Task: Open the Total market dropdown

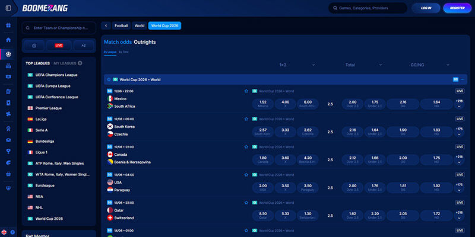Action: pyautogui.click(x=363, y=65)
